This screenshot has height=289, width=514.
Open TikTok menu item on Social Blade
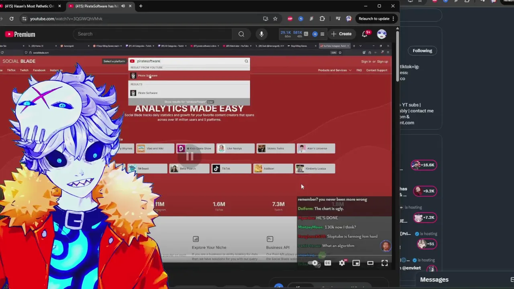click(x=11, y=70)
